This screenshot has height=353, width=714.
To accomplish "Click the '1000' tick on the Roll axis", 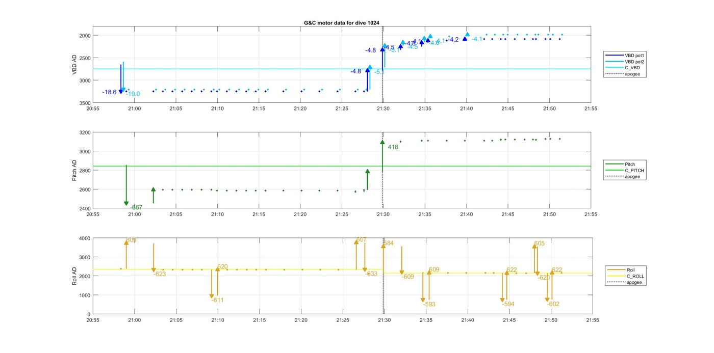I will 85,295.
